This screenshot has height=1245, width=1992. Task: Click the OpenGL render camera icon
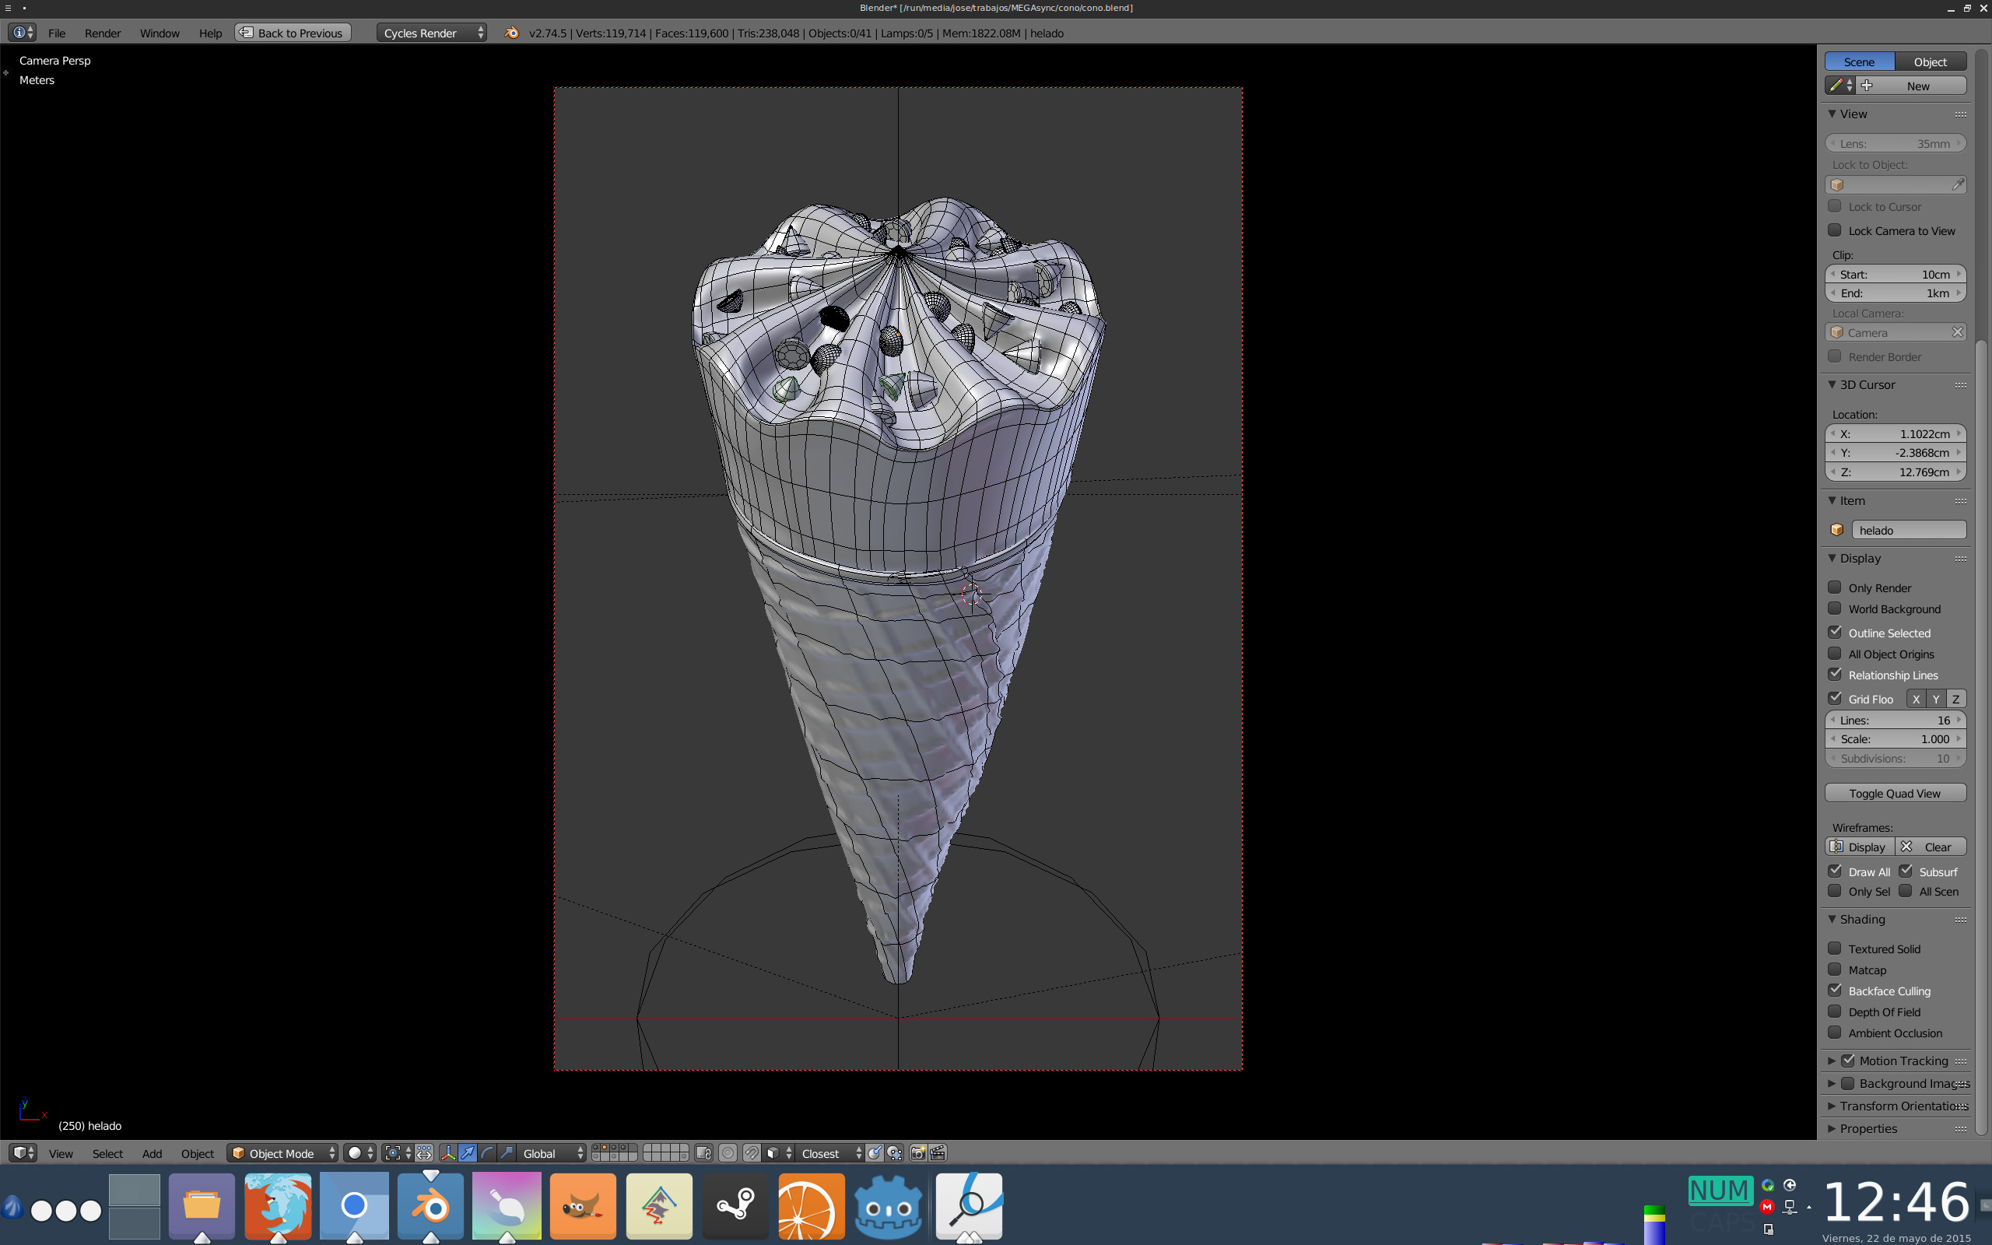point(918,1152)
